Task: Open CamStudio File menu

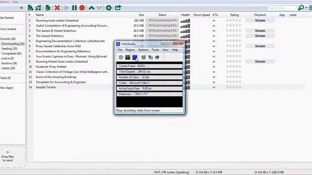Action: [120, 50]
